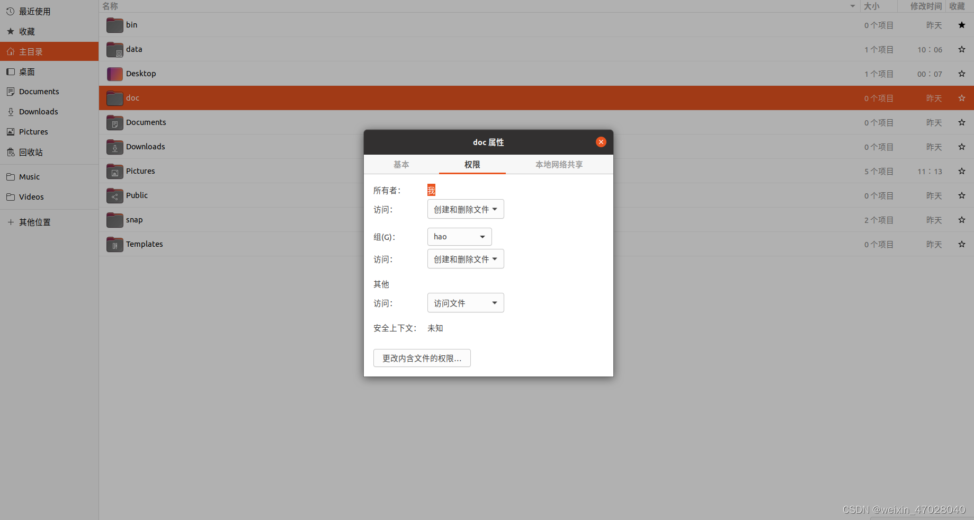Open the Templates folder icon
Screen dimensions: 974x520
[114, 244]
